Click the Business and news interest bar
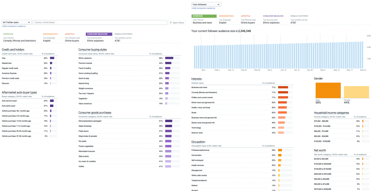 pos(283,87)
